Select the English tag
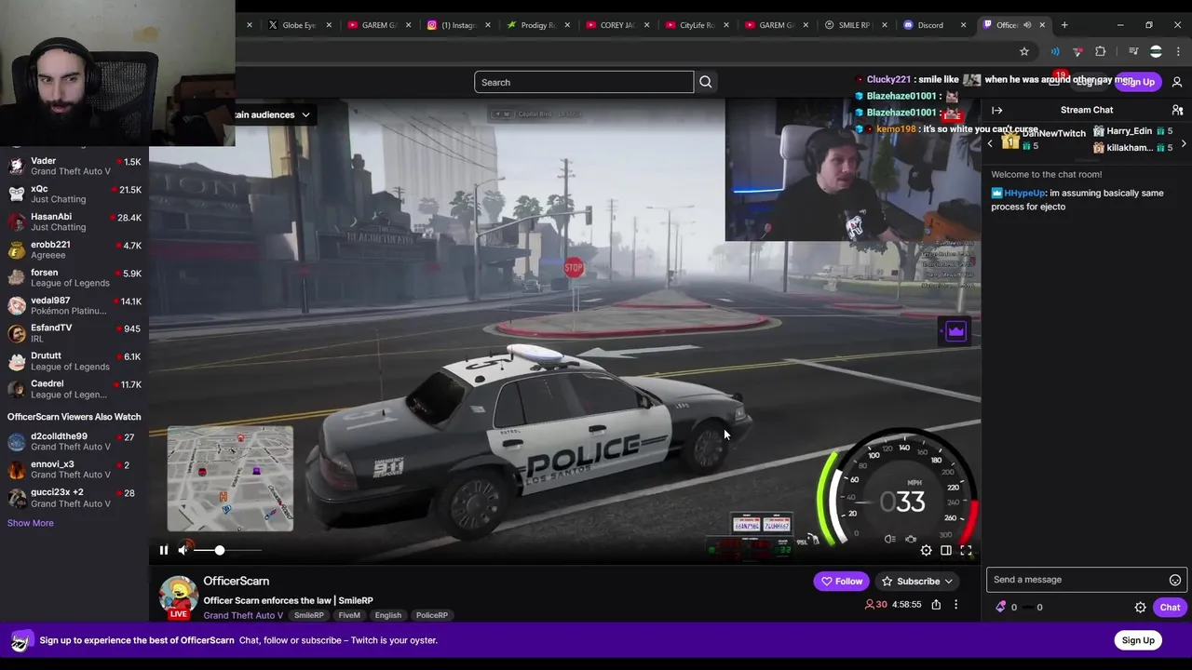The width and height of the screenshot is (1192, 670). [388, 615]
